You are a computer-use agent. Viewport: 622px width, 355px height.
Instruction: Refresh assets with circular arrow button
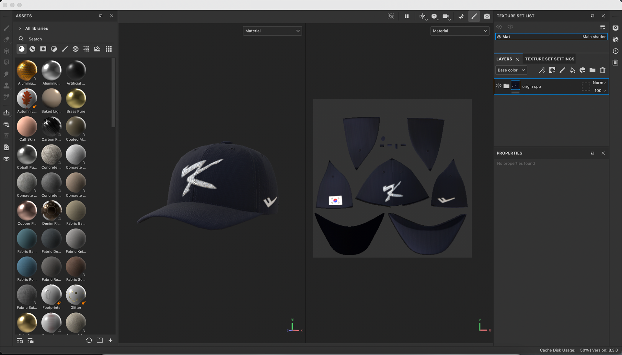pos(89,340)
